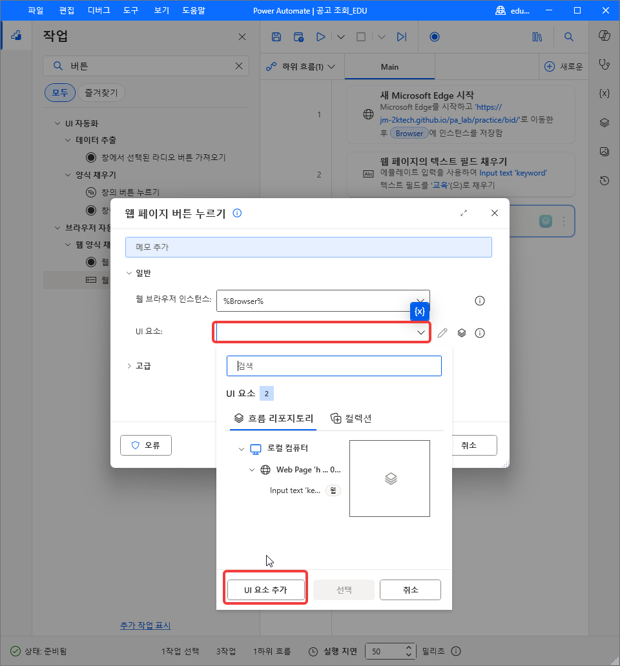
Task: Click the info icon beside dialog title
Action: (x=237, y=213)
